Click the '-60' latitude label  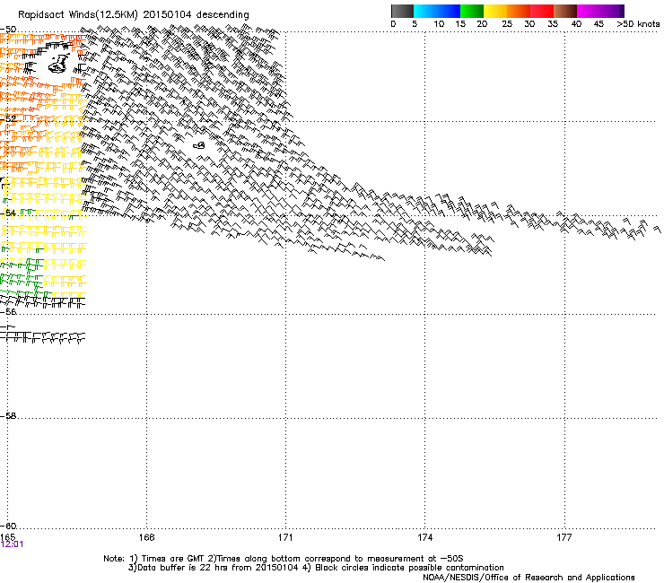pyautogui.click(x=8, y=526)
